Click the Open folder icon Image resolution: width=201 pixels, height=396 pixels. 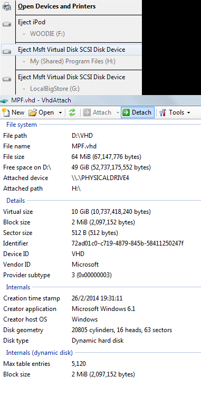click(33, 112)
